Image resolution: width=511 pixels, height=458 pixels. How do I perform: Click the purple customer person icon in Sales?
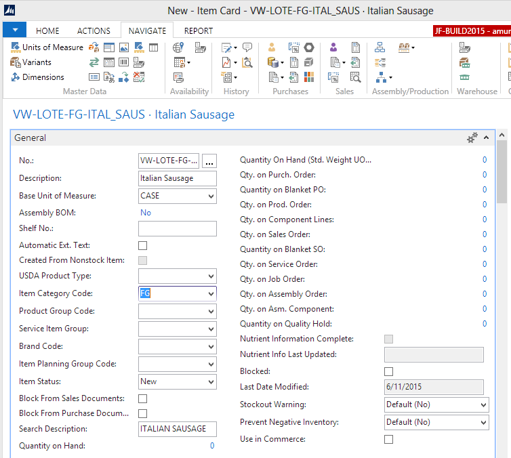(x=333, y=47)
